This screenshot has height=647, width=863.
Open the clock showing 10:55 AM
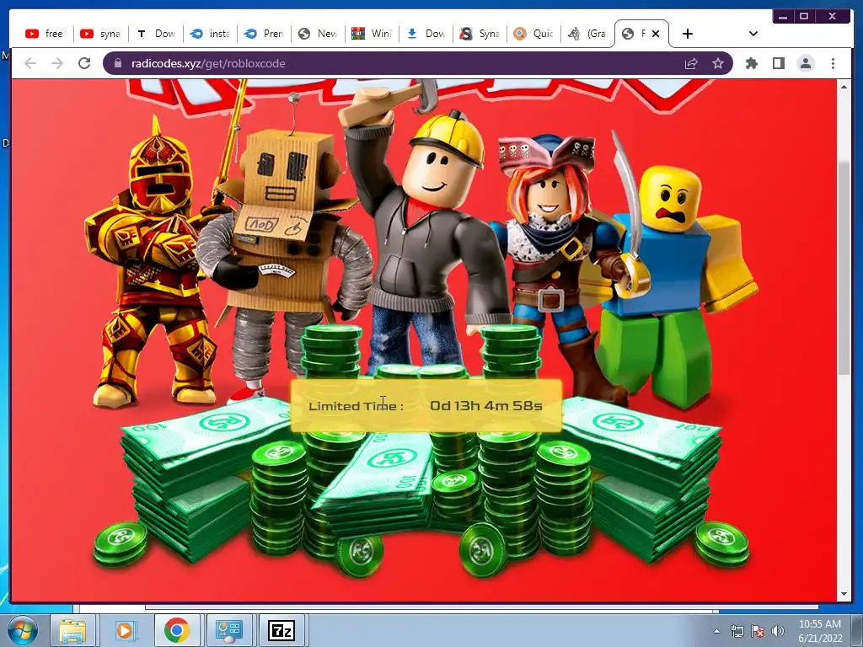[x=820, y=631]
